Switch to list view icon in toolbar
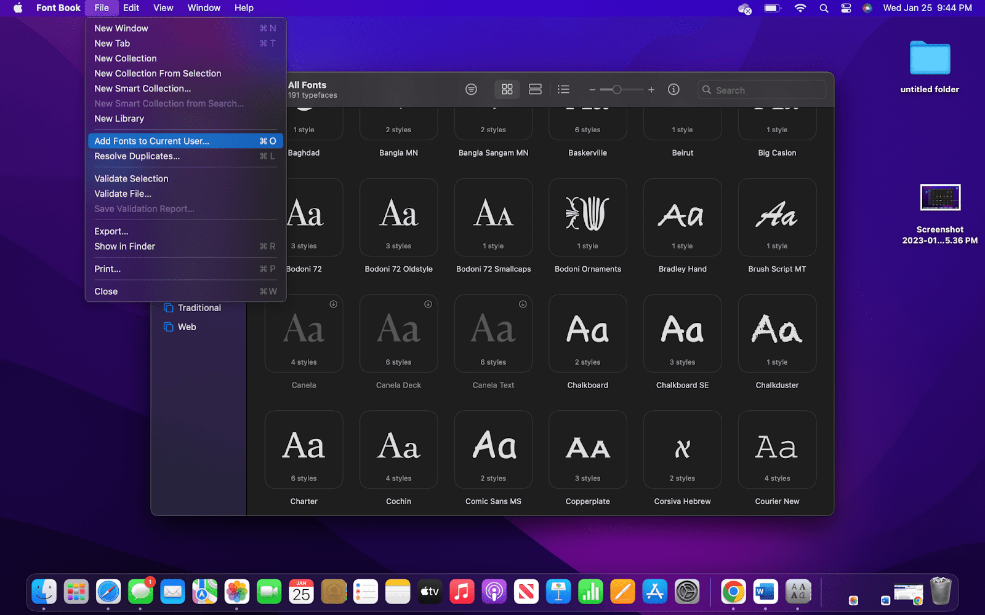Viewport: 985px width, 615px height. [x=563, y=90]
